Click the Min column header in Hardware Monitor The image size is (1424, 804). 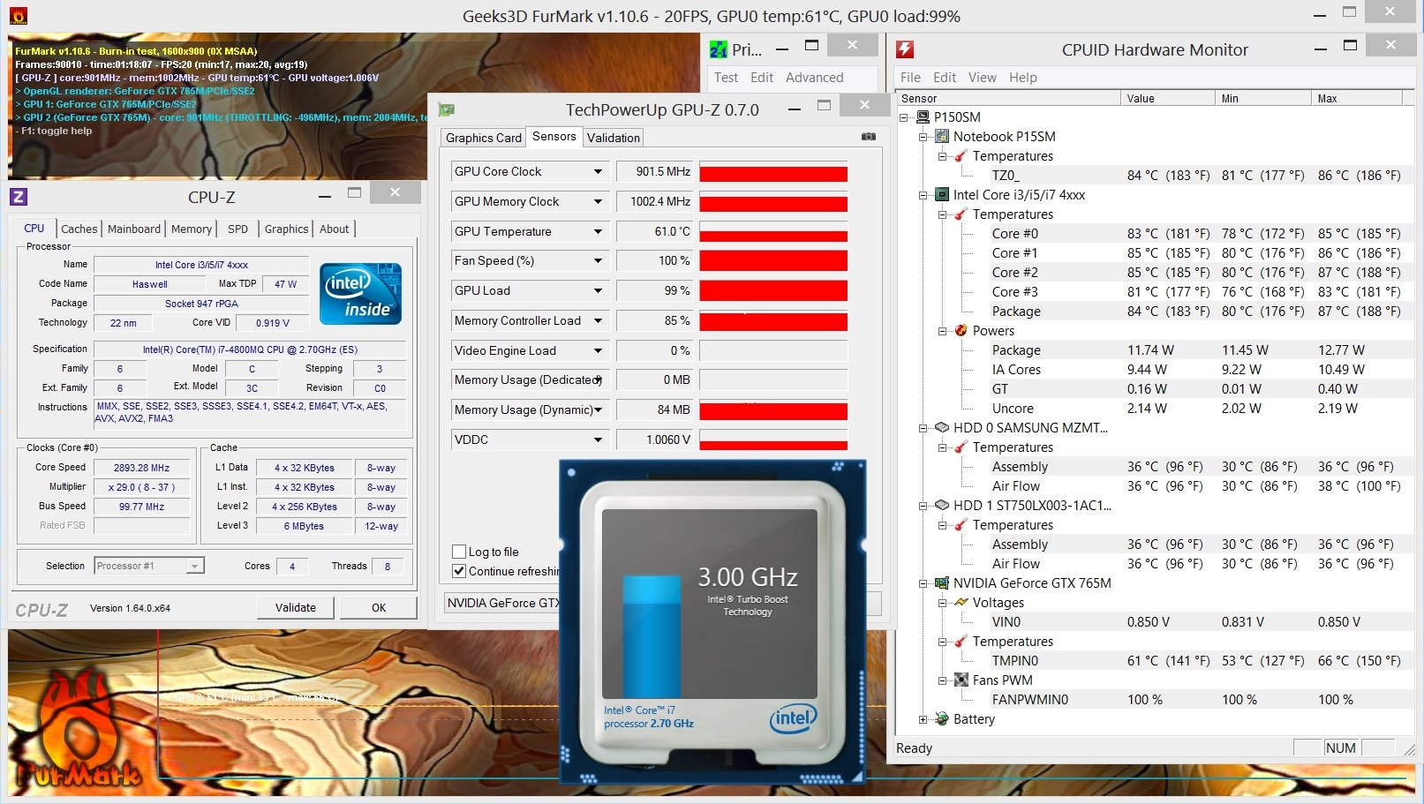[1262, 98]
